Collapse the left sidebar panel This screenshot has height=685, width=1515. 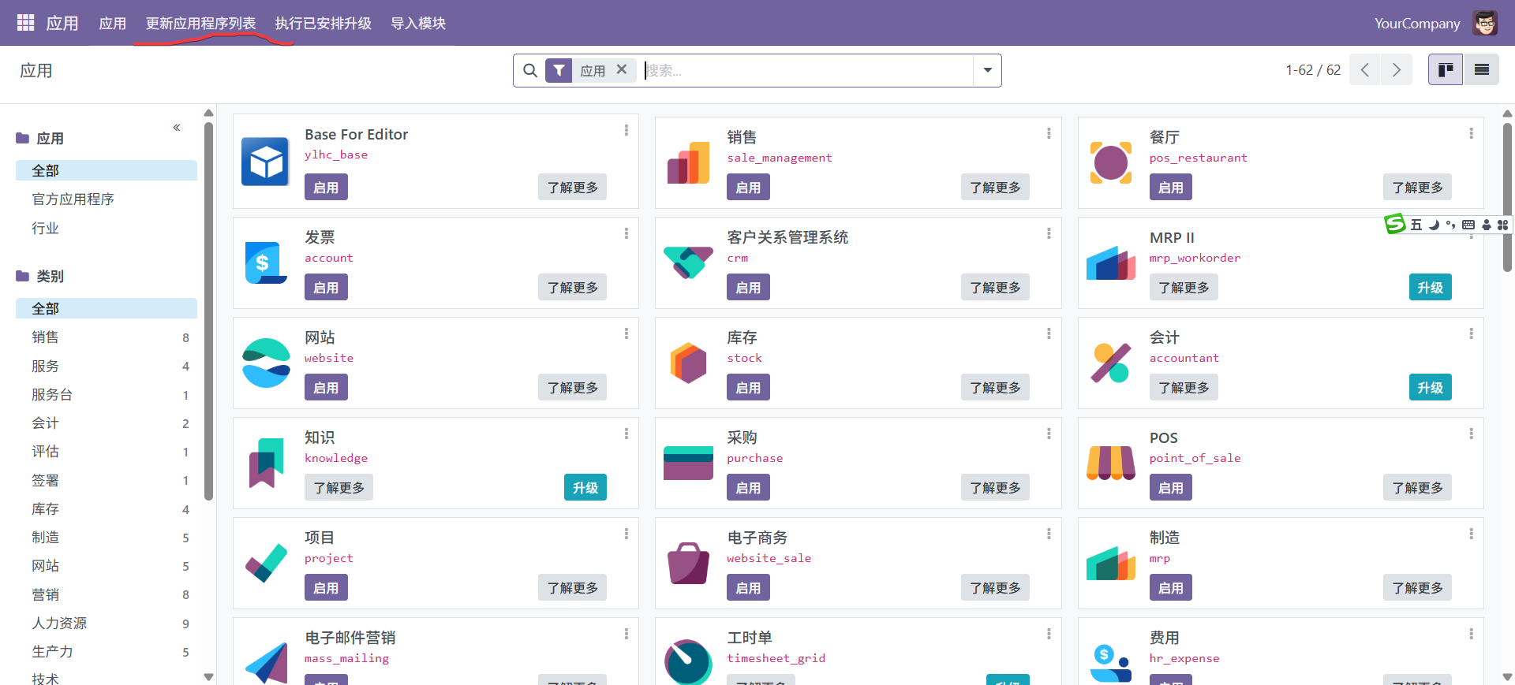[177, 128]
